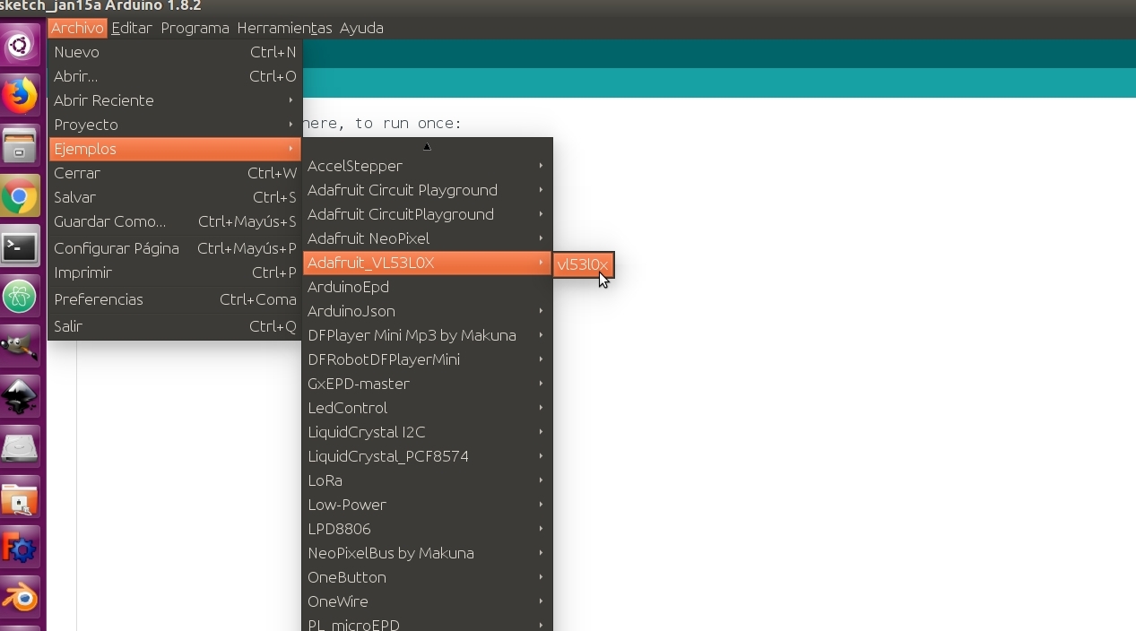
Task: Open Preferencias from the Archivo menu
Action: pos(175,299)
